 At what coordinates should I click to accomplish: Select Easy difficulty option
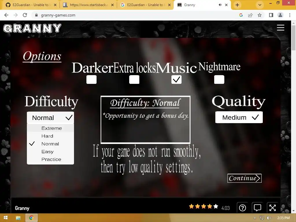[50, 151]
